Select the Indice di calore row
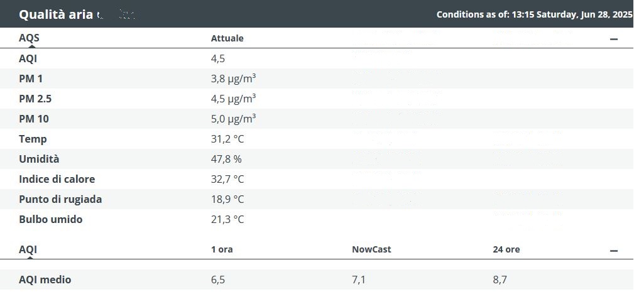Image resolution: width=634 pixels, height=299 pixels. tap(317, 179)
